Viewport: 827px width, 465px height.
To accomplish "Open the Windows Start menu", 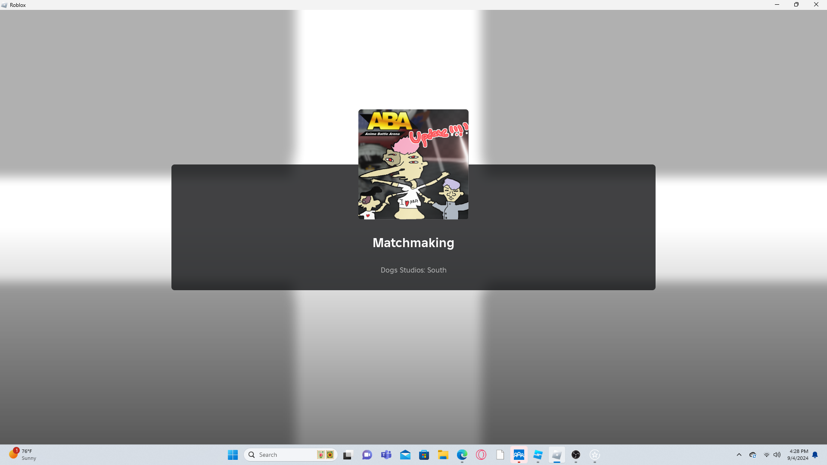I will [233, 455].
